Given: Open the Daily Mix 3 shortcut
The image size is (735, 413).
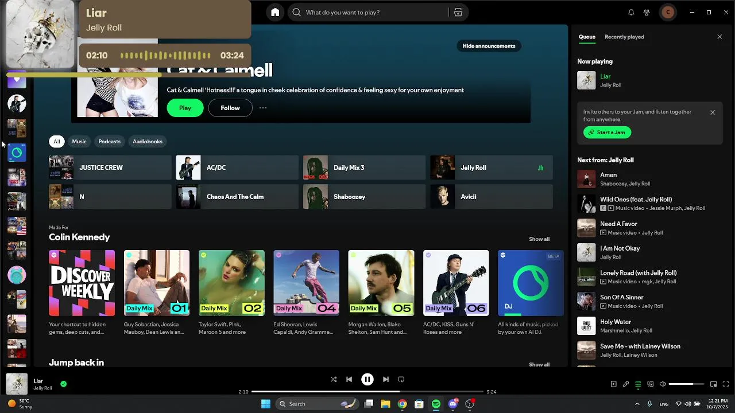Looking at the screenshot, I should point(365,167).
